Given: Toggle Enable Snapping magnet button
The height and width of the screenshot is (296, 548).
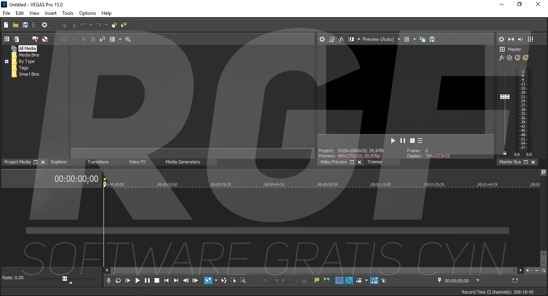Looking at the screenshot, I should pos(339,280).
